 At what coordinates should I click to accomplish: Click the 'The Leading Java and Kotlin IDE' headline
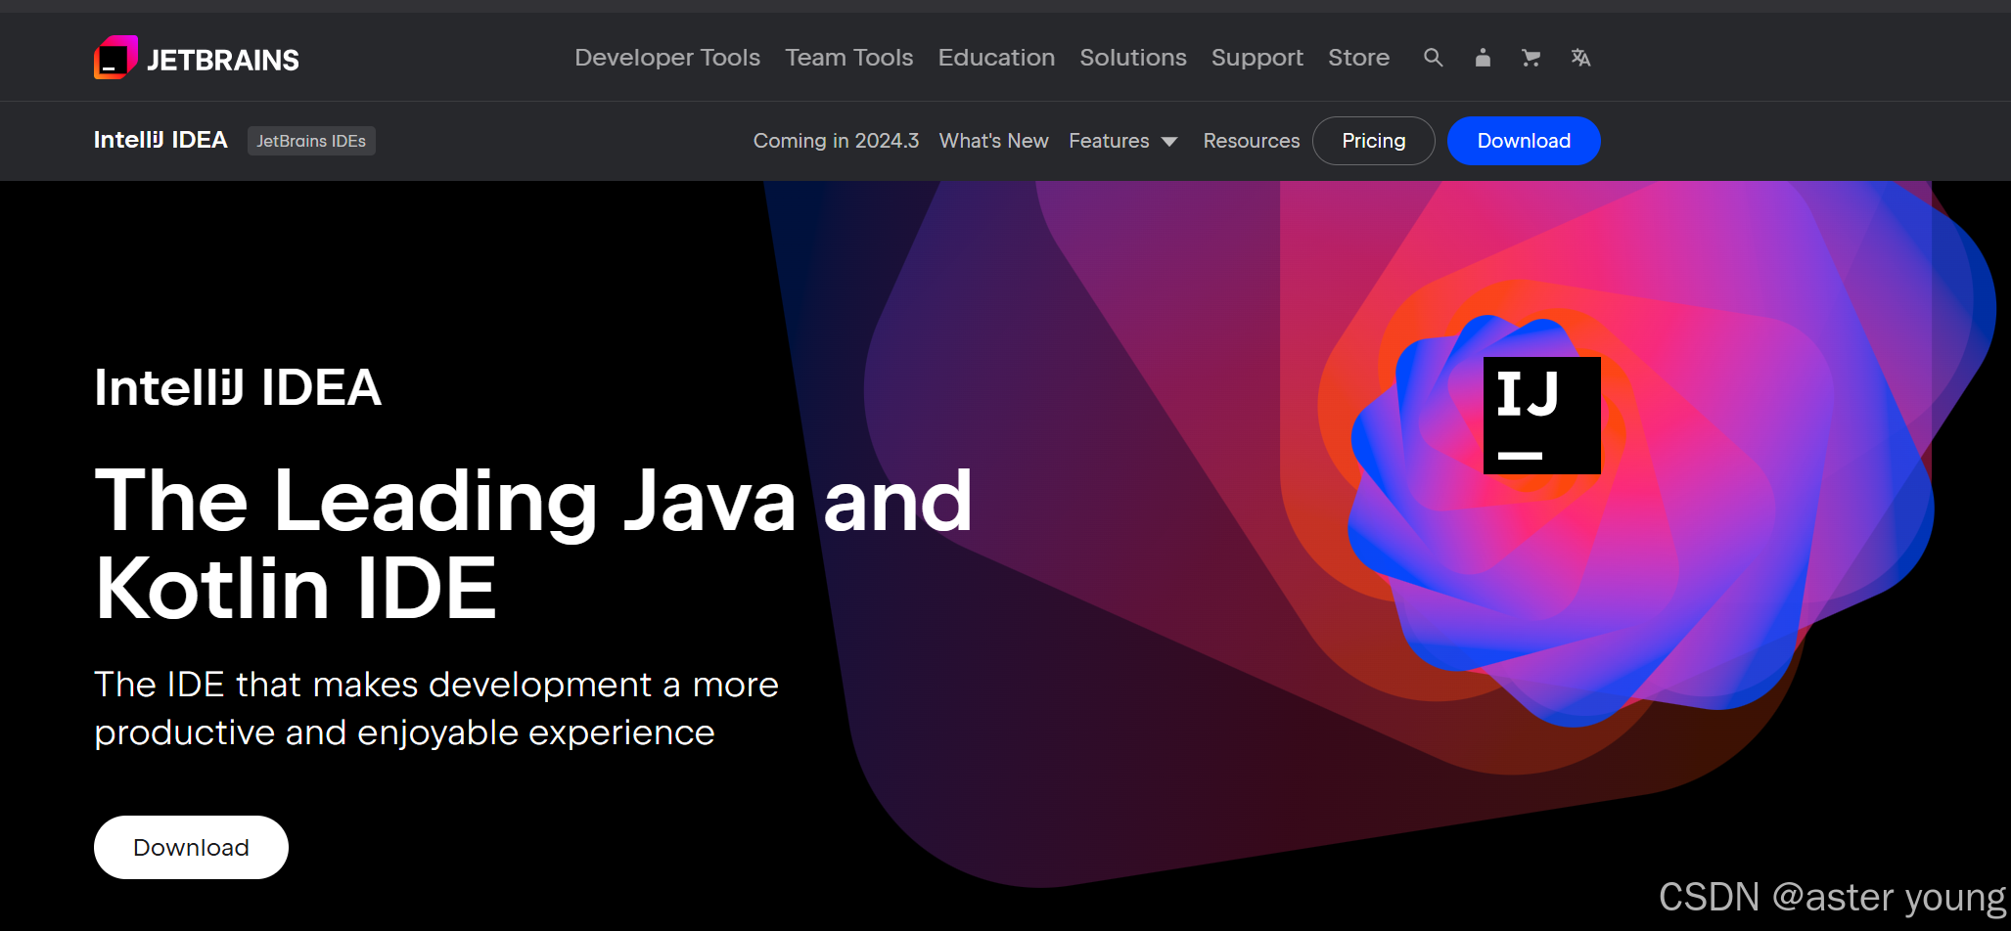pos(533,544)
